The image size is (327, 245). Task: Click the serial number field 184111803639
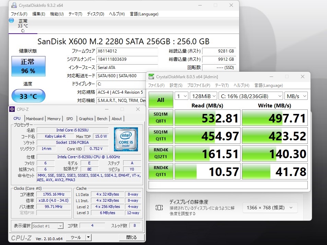(x=127, y=59)
